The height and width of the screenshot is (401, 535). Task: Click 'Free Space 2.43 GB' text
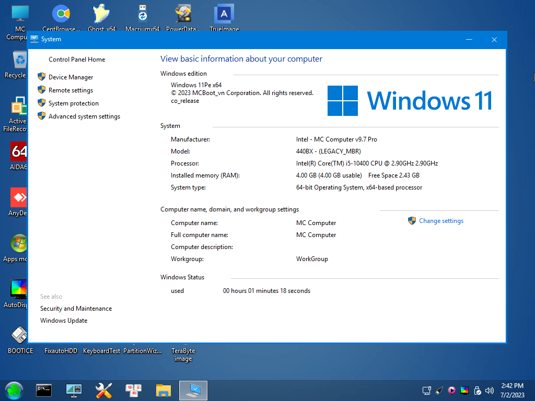pos(394,175)
